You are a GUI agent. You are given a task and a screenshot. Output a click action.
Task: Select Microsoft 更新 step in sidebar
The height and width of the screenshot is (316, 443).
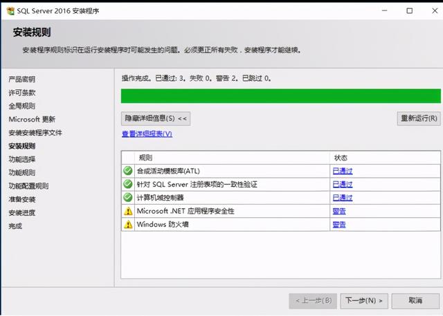[x=32, y=120]
